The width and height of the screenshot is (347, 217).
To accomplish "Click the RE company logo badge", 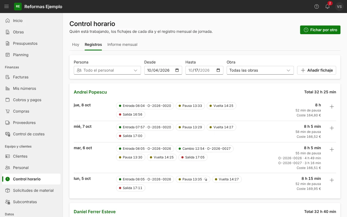I will [x=18, y=7].
